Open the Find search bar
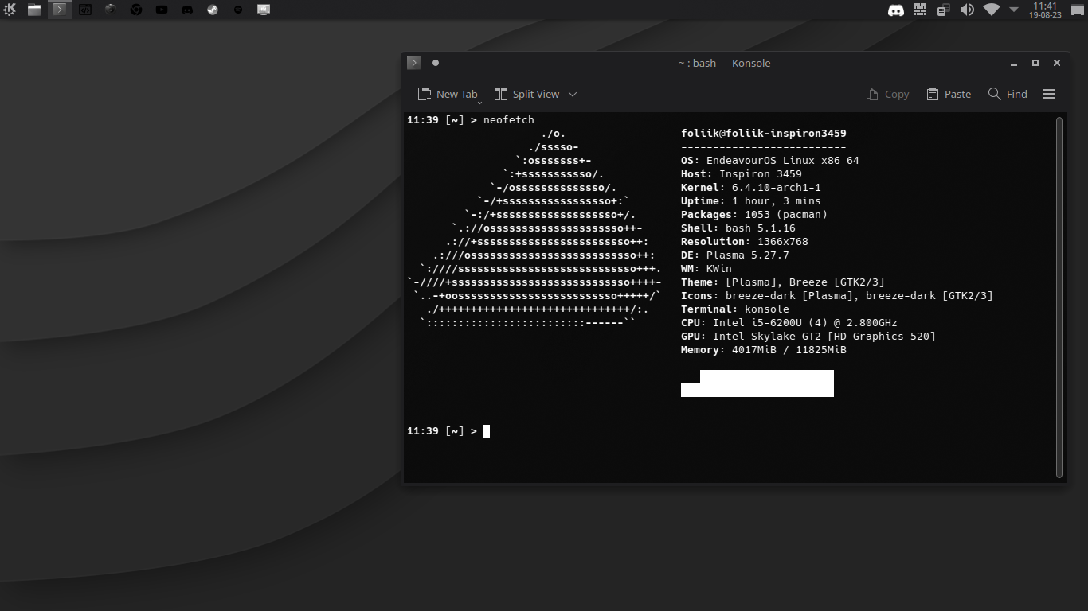This screenshot has width=1088, height=611. (1008, 94)
